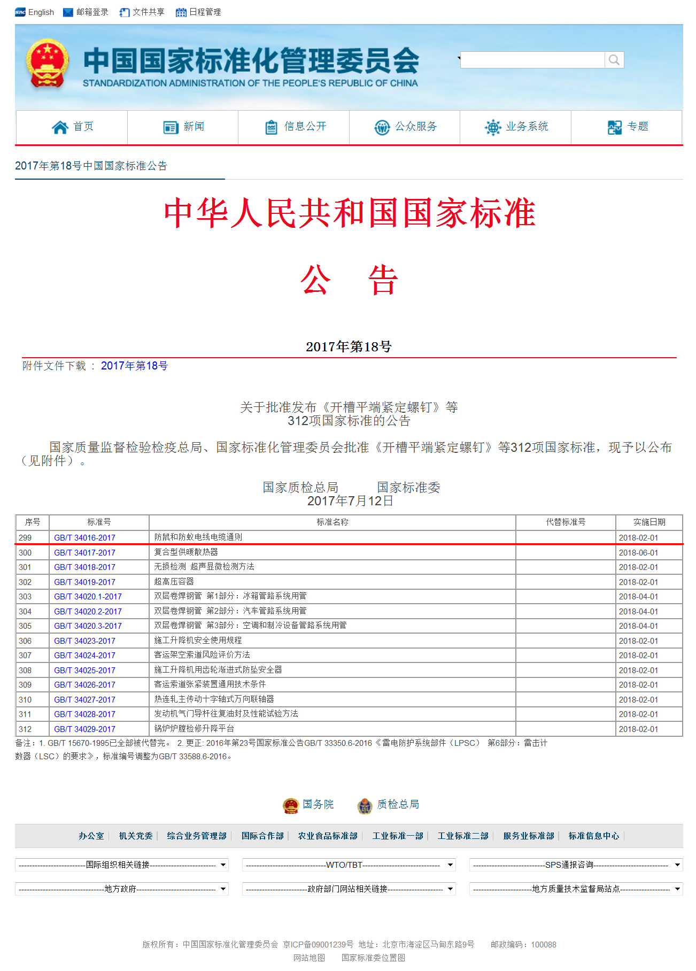Open standard GB/T 34020.2-2017
This screenshot has height=971, width=696.
[x=88, y=612]
